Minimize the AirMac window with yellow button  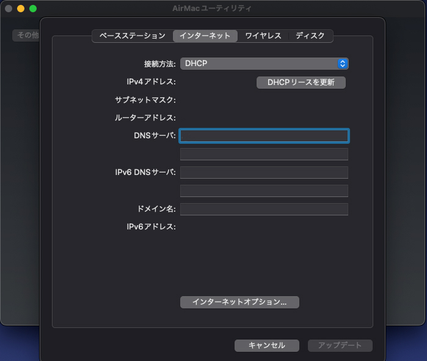(x=21, y=9)
